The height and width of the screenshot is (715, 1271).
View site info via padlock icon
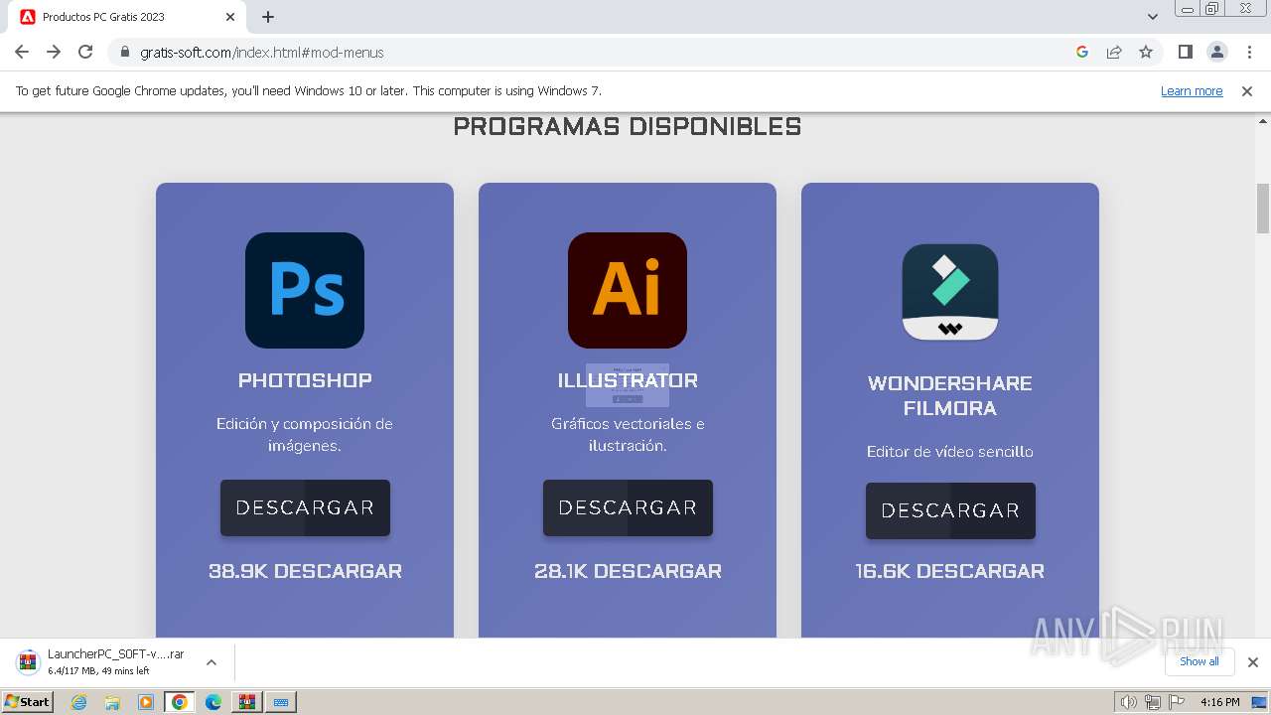[125, 52]
